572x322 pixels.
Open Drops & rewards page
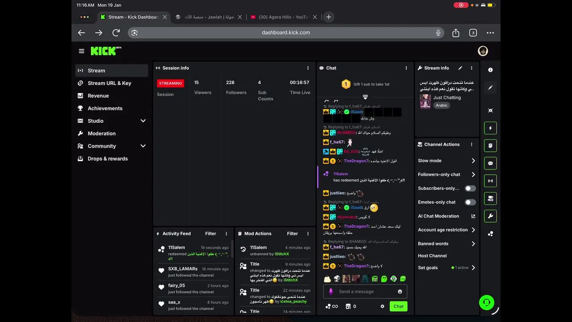pos(112,158)
